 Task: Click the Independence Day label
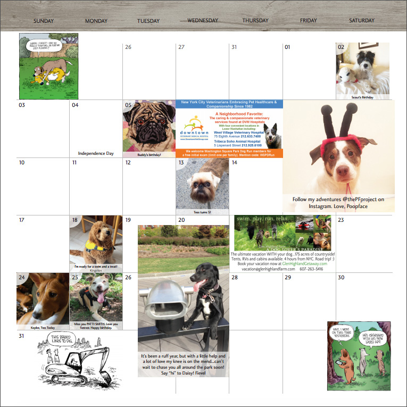click(x=96, y=153)
